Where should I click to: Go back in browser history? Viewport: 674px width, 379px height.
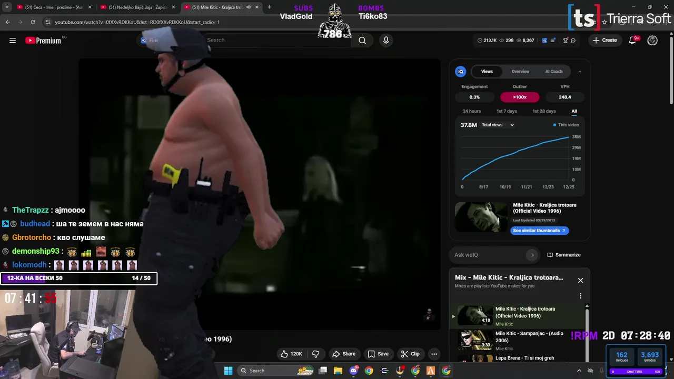(x=7, y=22)
